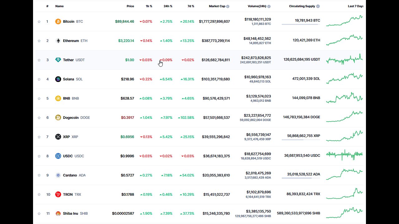Add BNB to watchlist via star

[39, 98]
